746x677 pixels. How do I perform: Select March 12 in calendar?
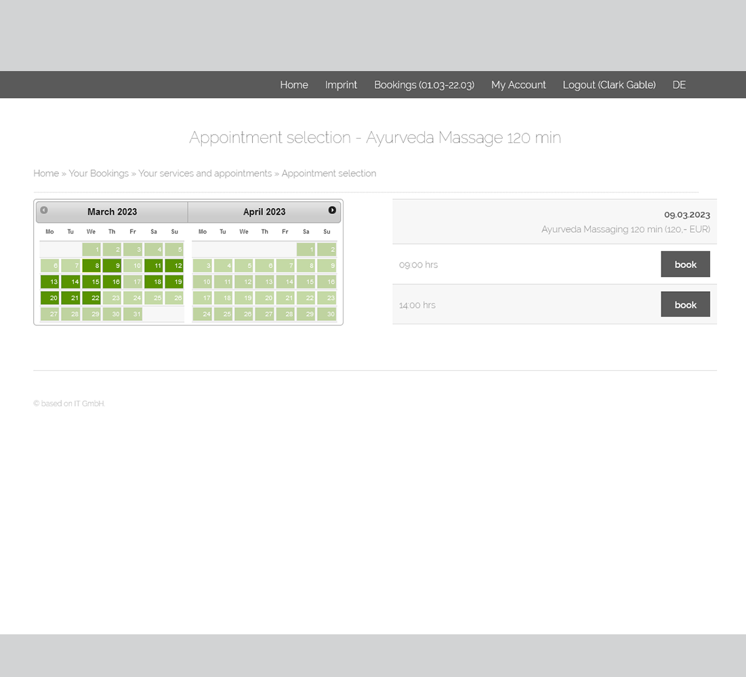pyautogui.click(x=174, y=266)
